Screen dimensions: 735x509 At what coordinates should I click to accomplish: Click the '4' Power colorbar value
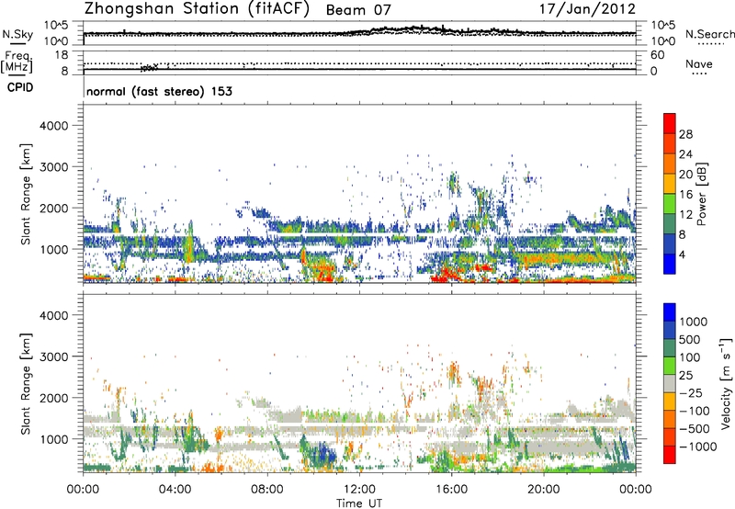pyautogui.click(x=683, y=254)
